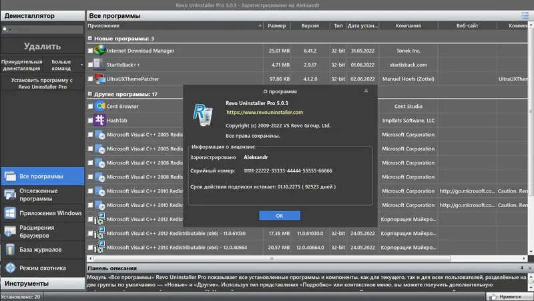Sort by the 'Версия' column header
This screenshot has height=301, width=534.
click(x=310, y=25)
